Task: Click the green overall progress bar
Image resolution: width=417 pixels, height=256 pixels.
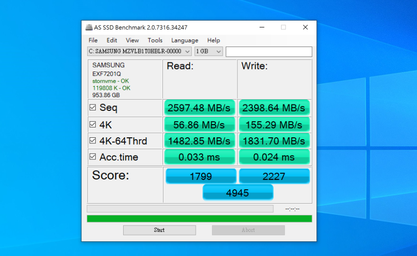Action: 200,219
